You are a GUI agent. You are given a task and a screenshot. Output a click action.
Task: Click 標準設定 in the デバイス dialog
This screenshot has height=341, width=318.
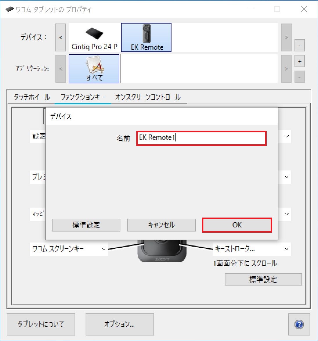(x=86, y=225)
